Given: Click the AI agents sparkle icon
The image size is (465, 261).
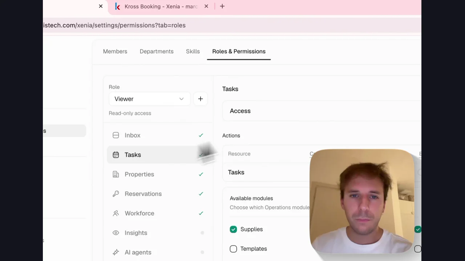Looking at the screenshot, I should coord(116,252).
